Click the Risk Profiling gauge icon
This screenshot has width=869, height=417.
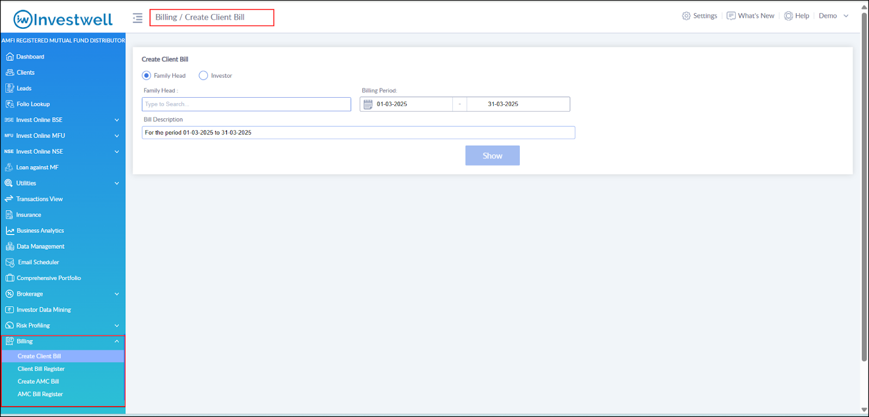pos(9,325)
